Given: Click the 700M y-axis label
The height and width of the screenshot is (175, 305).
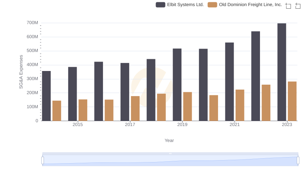Looking at the screenshot, I should coord(32,23).
